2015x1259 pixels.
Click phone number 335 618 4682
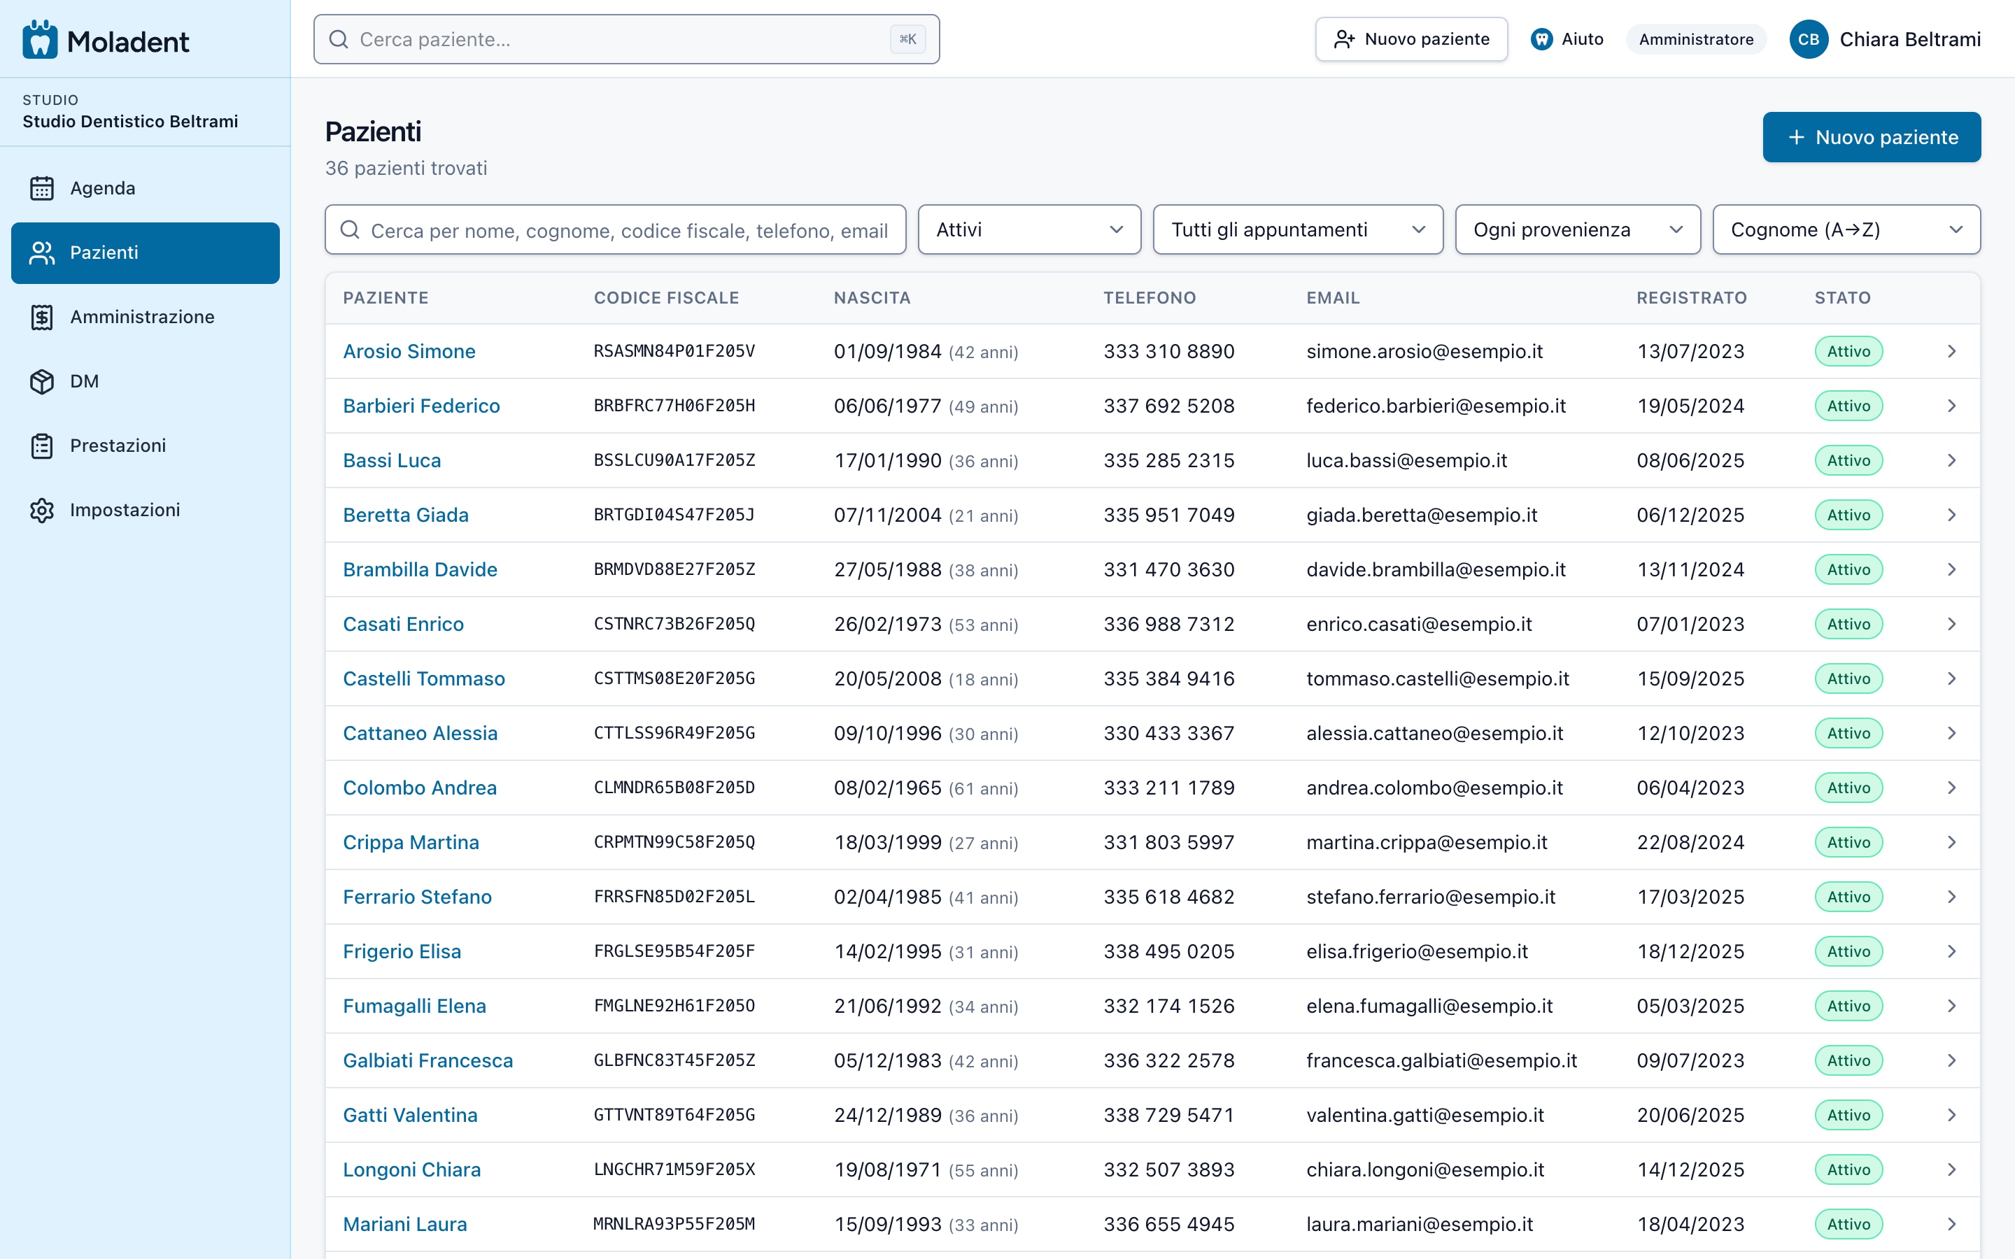coord(1168,897)
